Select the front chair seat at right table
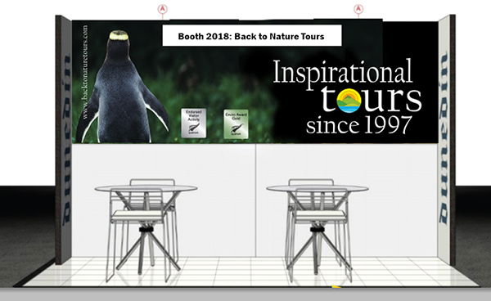491x301 pixels. (320, 215)
